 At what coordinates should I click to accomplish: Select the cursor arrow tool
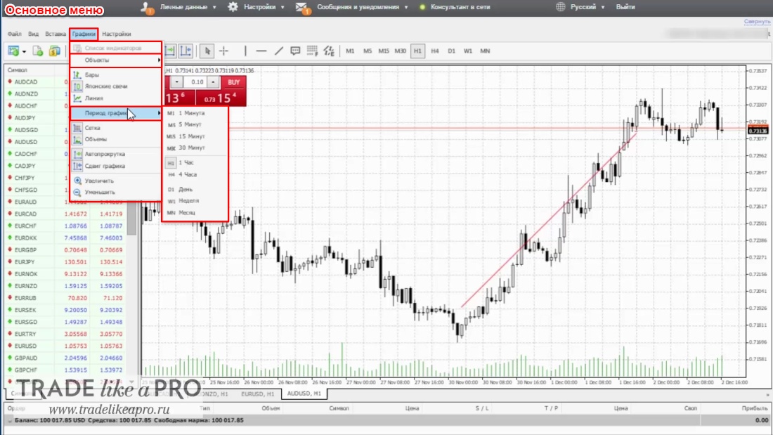click(x=207, y=51)
